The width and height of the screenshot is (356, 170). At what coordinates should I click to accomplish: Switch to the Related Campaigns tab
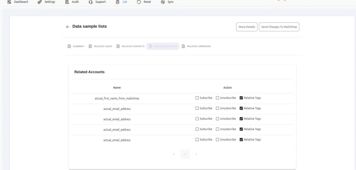click(x=196, y=46)
